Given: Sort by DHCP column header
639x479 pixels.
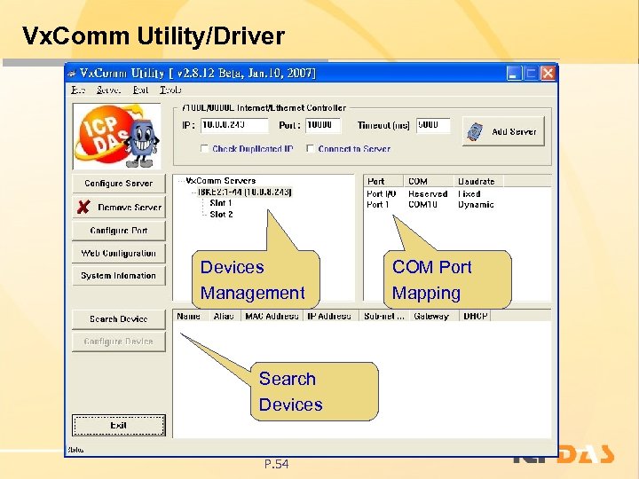Looking at the screenshot, I should click(x=475, y=316).
